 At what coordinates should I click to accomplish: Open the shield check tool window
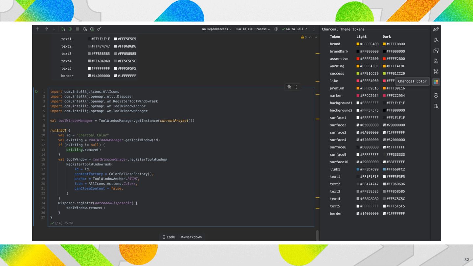click(436, 95)
